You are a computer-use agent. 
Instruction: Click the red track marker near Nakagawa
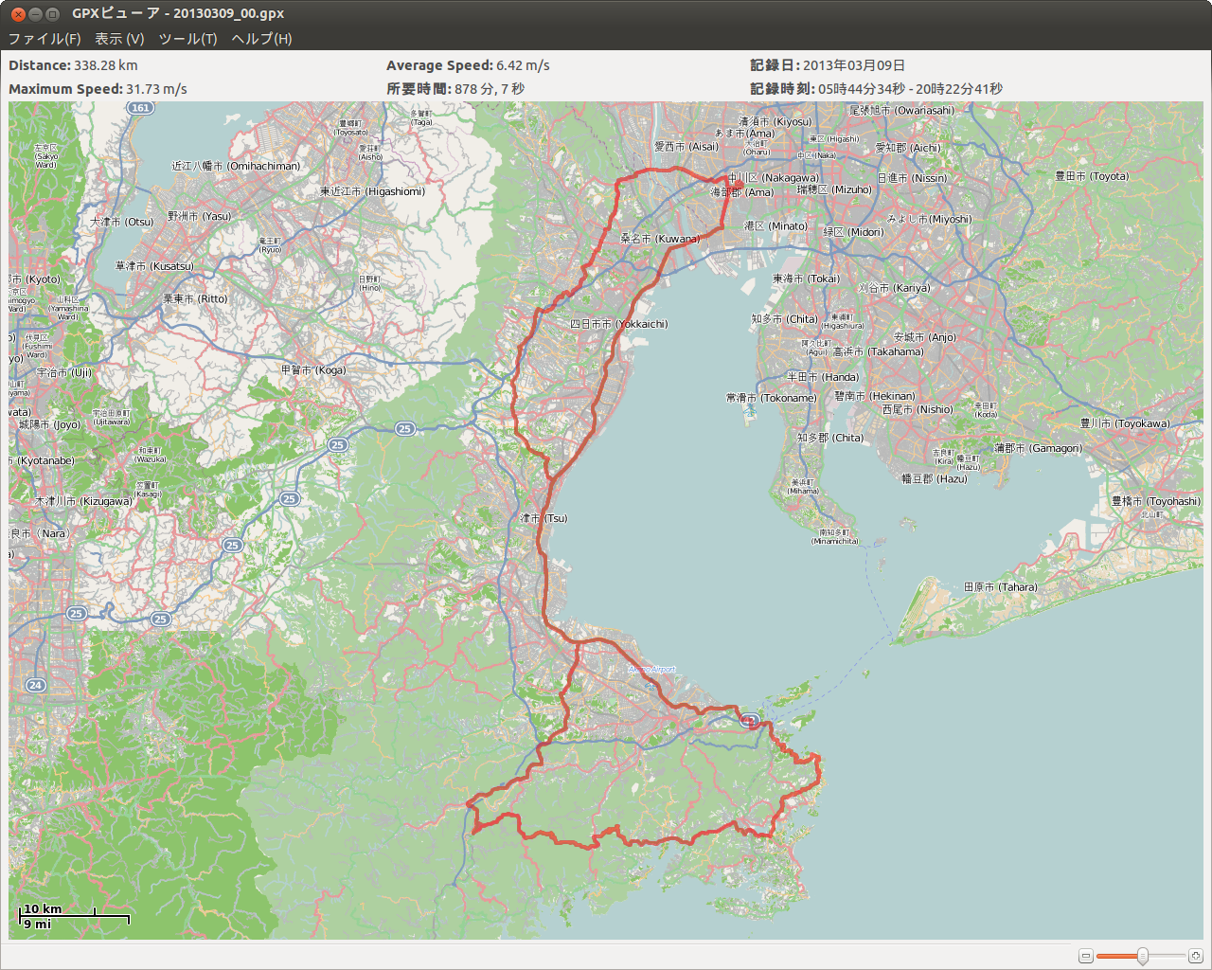[x=739, y=184]
